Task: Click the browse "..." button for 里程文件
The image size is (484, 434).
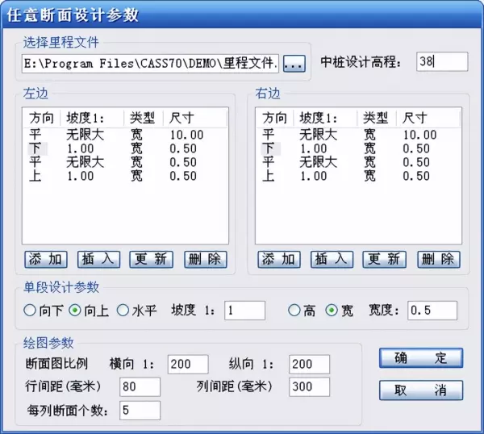Action: [x=294, y=64]
